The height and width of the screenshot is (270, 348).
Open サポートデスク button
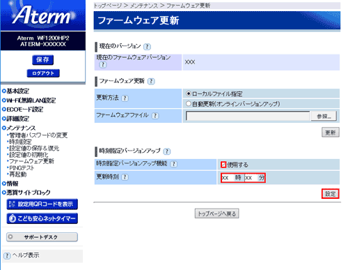tap(42, 237)
